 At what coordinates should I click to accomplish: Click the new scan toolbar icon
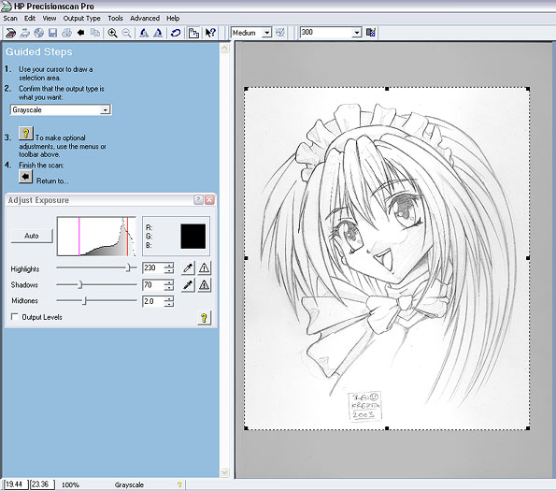point(10,33)
